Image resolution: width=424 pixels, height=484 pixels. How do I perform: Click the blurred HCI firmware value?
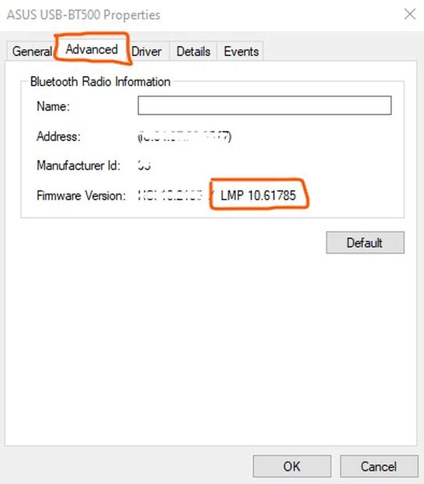tap(170, 196)
